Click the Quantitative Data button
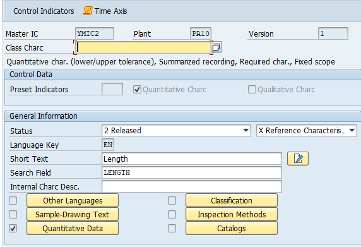This screenshot has width=361, height=247. pyautogui.click(x=73, y=228)
